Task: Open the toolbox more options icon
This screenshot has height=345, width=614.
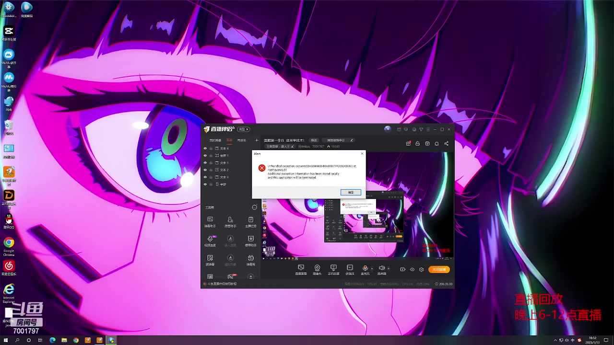Action: (254, 207)
